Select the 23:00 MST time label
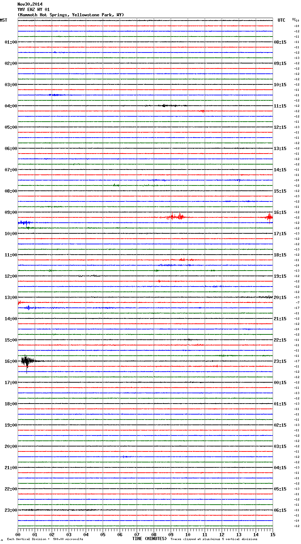 pyautogui.click(x=11, y=510)
